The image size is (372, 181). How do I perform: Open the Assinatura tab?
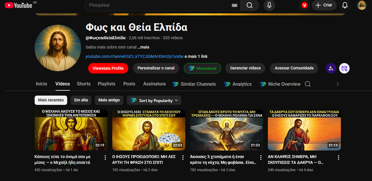tap(154, 84)
